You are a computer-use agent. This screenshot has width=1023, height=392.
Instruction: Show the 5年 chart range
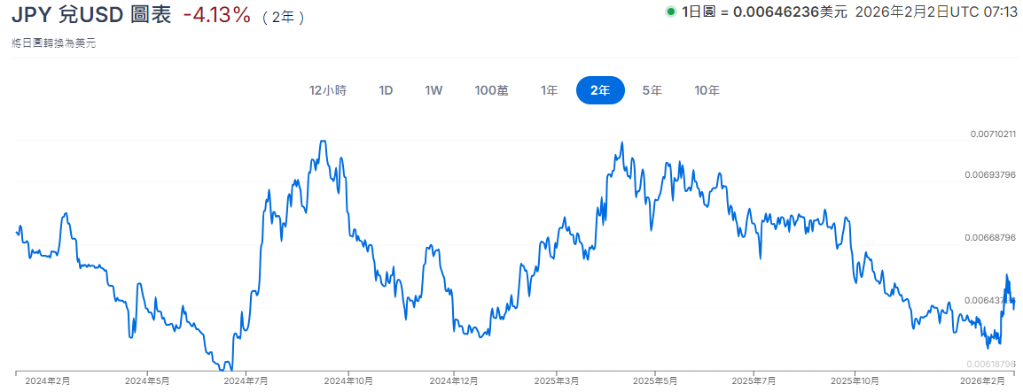coord(652,90)
